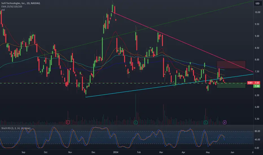Click the Apr label on time axis
The height and width of the screenshot is (155, 263).
pyautogui.click(x=183, y=152)
